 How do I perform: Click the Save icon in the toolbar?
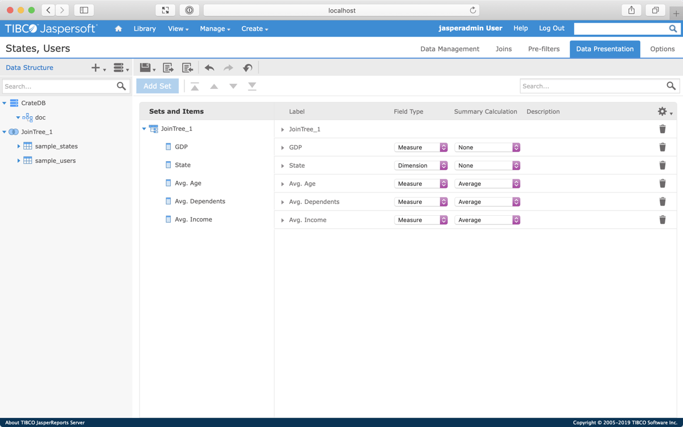pyautogui.click(x=145, y=68)
